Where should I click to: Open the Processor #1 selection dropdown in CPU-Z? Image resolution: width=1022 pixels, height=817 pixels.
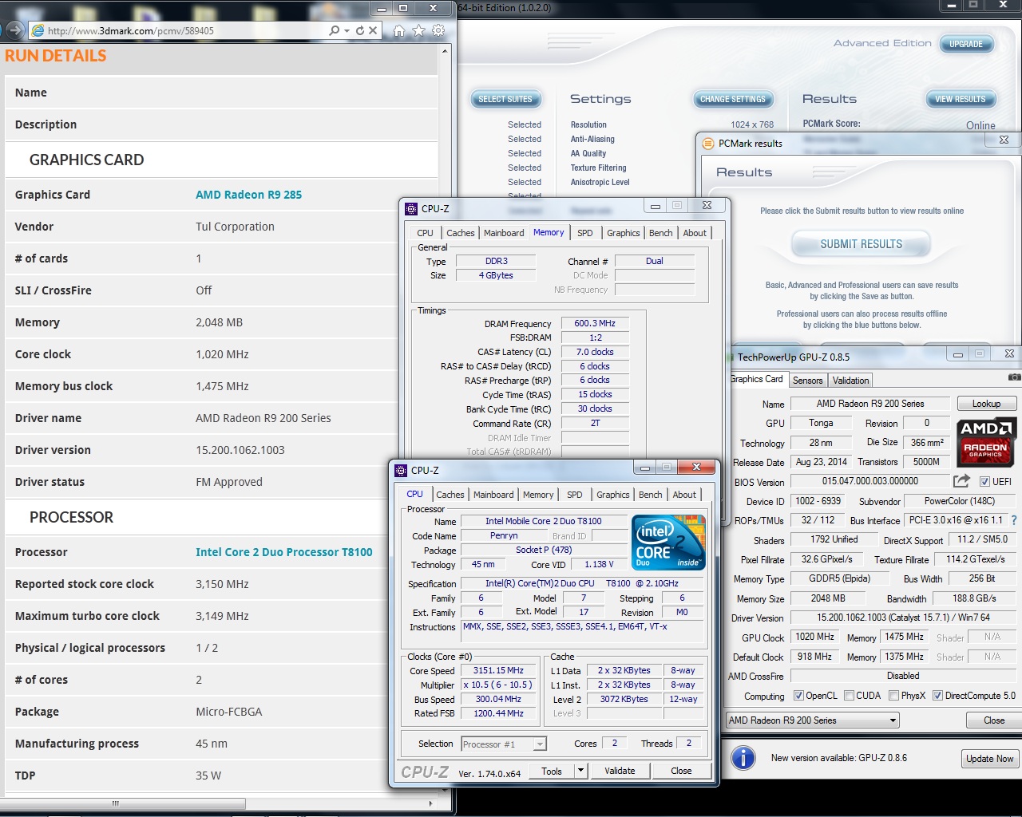[504, 744]
